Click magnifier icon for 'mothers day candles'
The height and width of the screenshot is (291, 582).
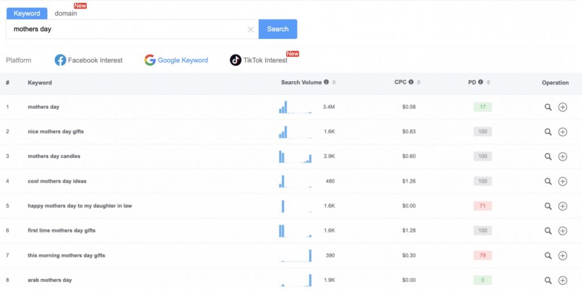(548, 157)
